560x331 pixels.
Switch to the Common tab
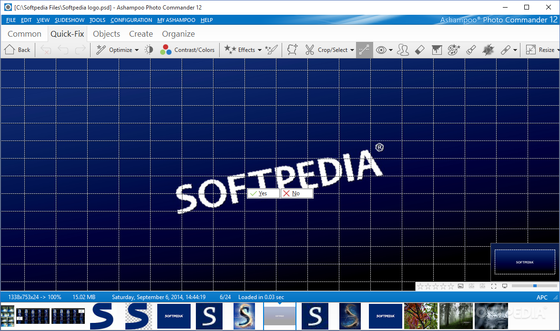tap(25, 34)
